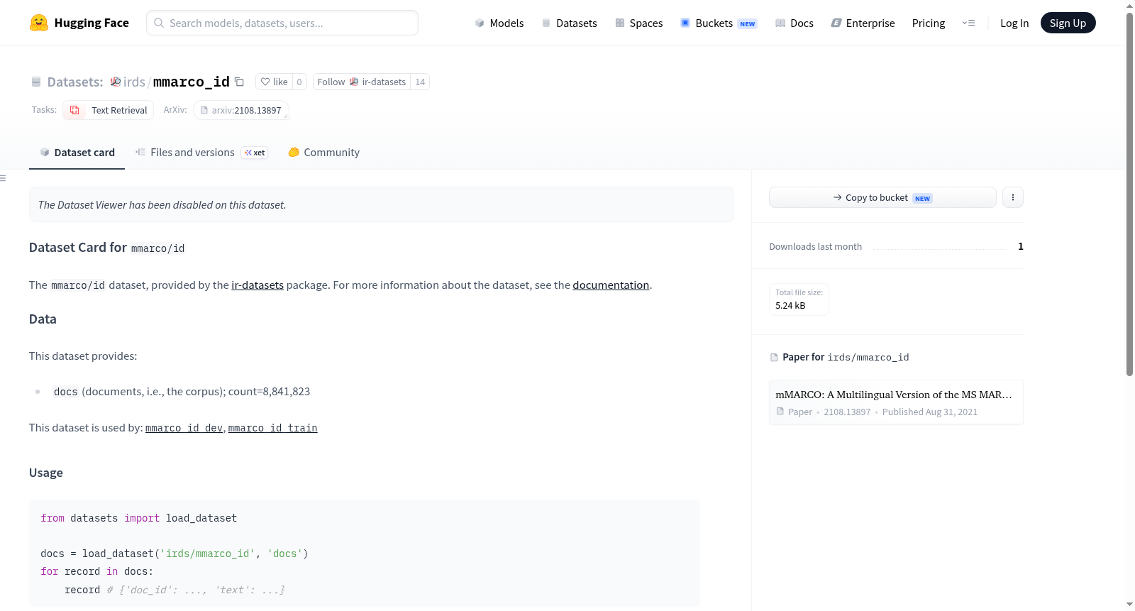Switch to the Community tab

coord(323,153)
